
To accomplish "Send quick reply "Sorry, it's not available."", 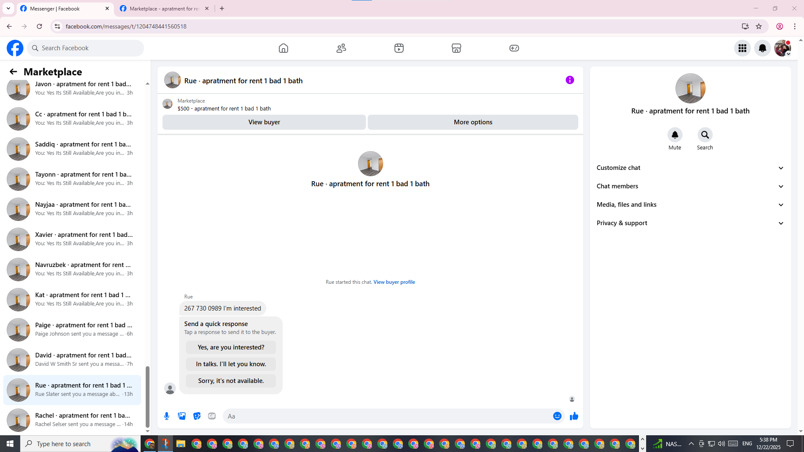I will (x=231, y=381).
